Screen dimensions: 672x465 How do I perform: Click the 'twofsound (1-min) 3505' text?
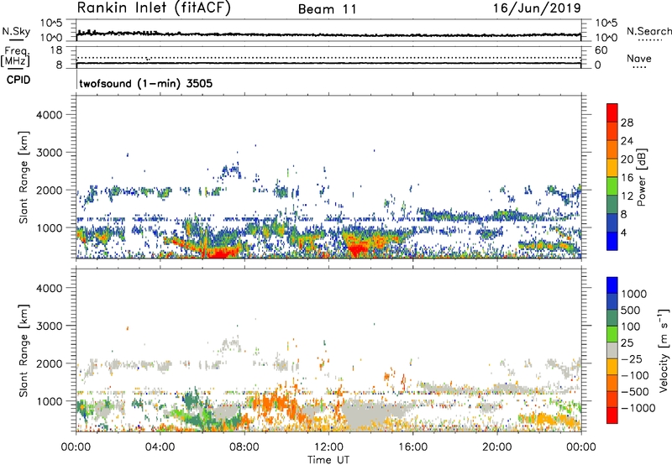click(x=145, y=83)
